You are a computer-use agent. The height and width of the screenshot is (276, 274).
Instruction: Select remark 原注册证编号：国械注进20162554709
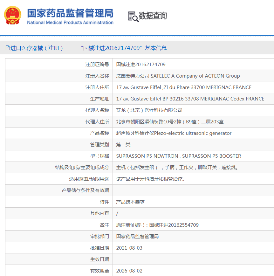click(x=157, y=225)
